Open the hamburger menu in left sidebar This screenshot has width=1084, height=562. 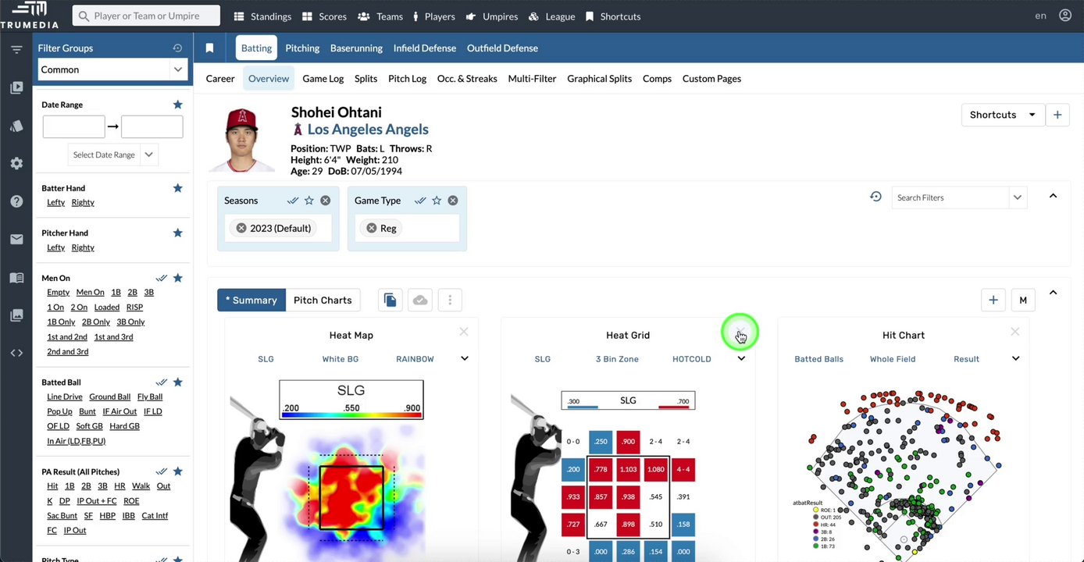click(x=16, y=50)
